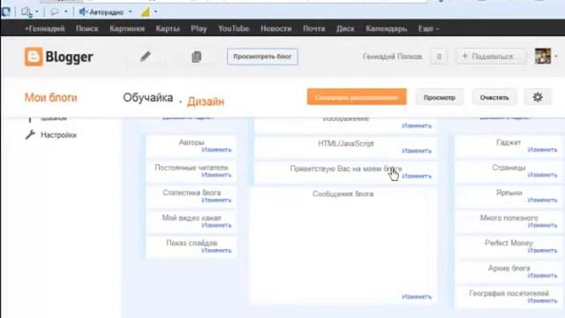This screenshot has width=565, height=318.
Task: Edit the Сообщения блога section
Action: pyautogui.click(x=417, y=297)
